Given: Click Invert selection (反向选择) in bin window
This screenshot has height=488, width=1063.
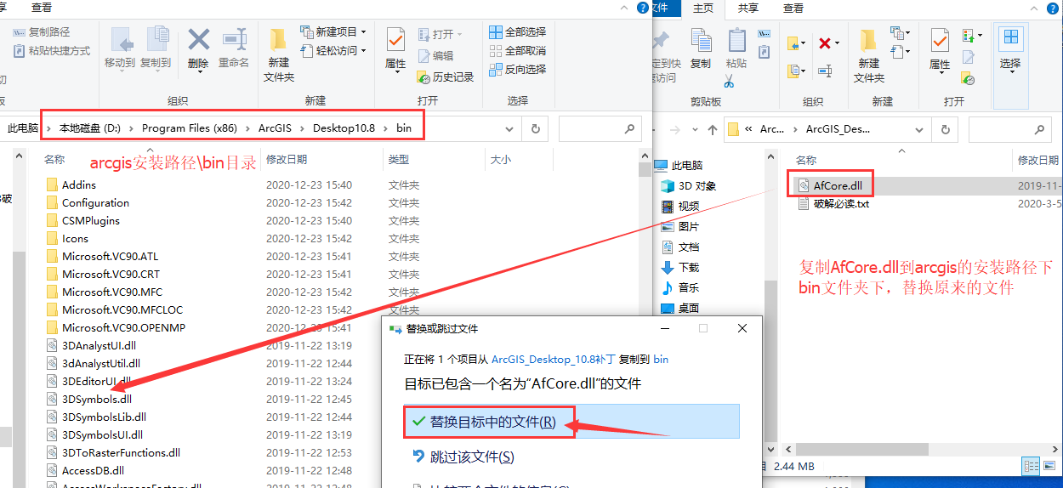Looking at the screenshot, I should (x=517, y=70).
